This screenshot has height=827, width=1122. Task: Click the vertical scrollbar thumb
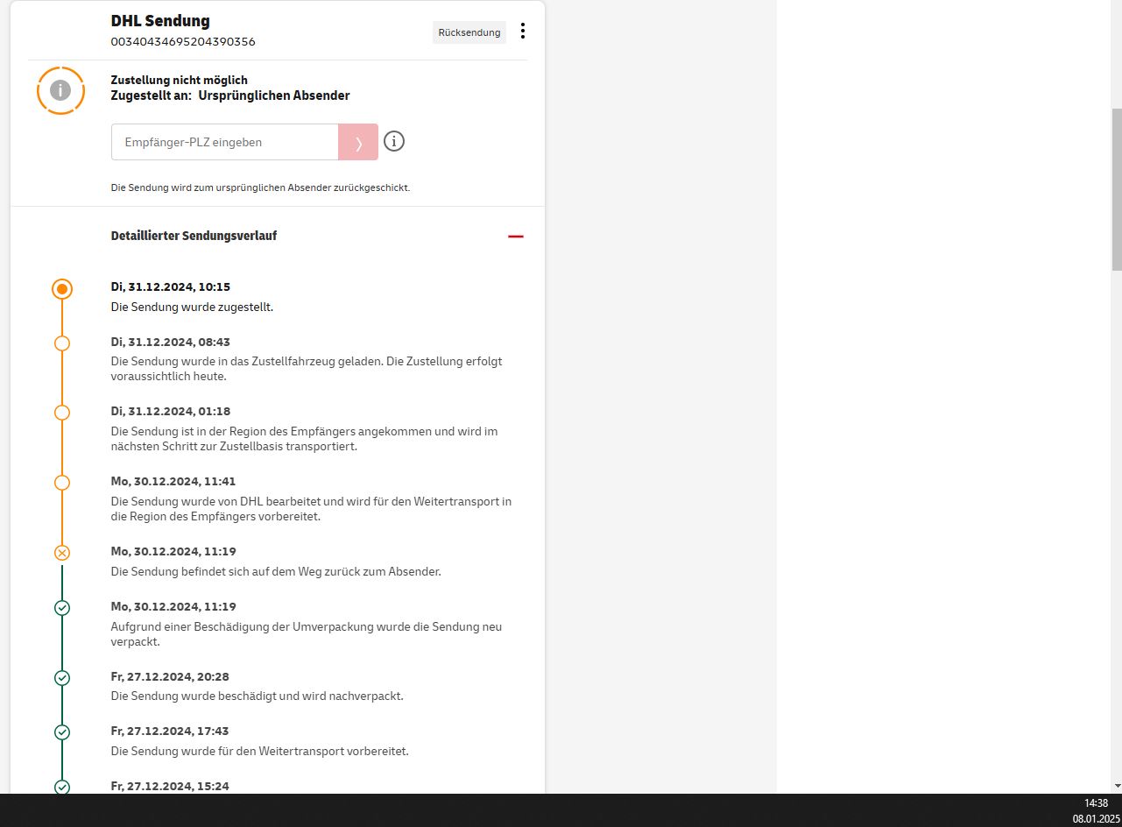click(x=1117, y=189)
